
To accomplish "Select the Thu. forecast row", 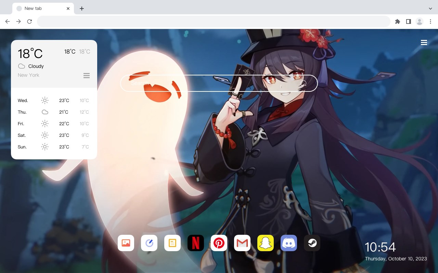I will coord(54,112).
